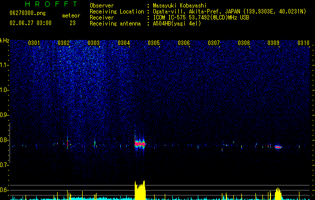The height and width of the screenshot is (200, 315).
Task: Click the 1.0 kHz axis label
Action: pos(5,90)
